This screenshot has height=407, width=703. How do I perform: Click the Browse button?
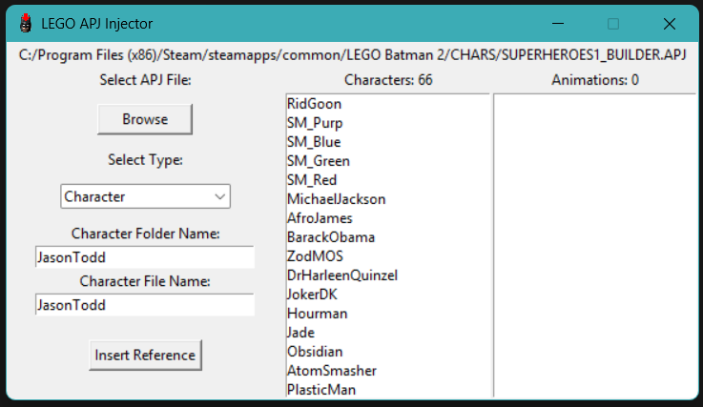[145, 119]
